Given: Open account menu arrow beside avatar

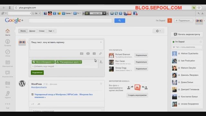Looking at the screenshot, I should pyautogui.click(x=204, y=21).
